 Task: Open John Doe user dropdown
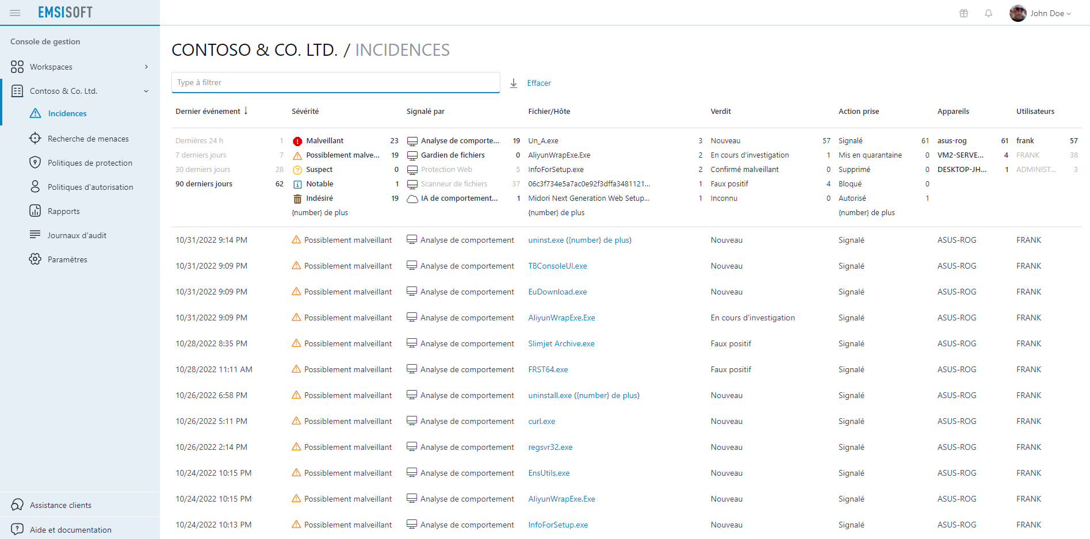[1050, 13]
